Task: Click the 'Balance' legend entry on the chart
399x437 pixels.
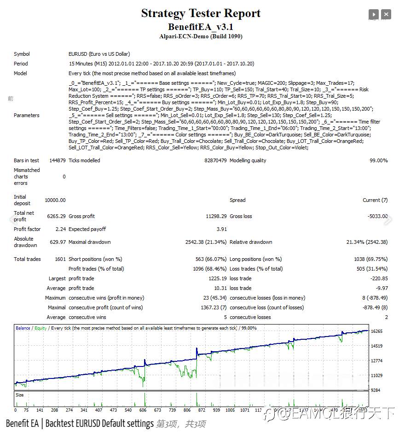Action: (x=23, y=328)
